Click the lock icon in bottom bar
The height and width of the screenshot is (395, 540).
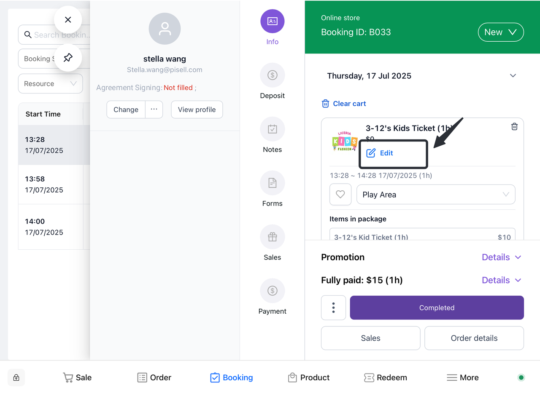pos(16,377)
